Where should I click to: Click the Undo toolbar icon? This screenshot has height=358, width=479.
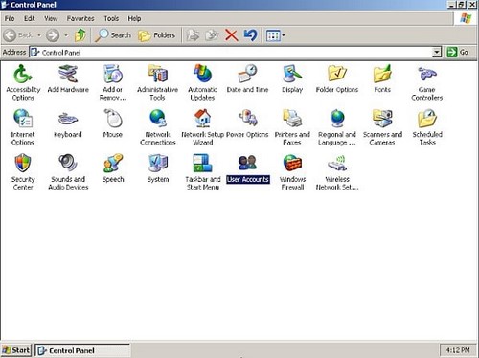point(250,35)
